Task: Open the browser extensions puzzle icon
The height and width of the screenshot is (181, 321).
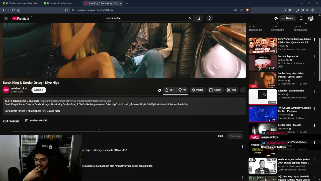Action: (x=284, y=10)
